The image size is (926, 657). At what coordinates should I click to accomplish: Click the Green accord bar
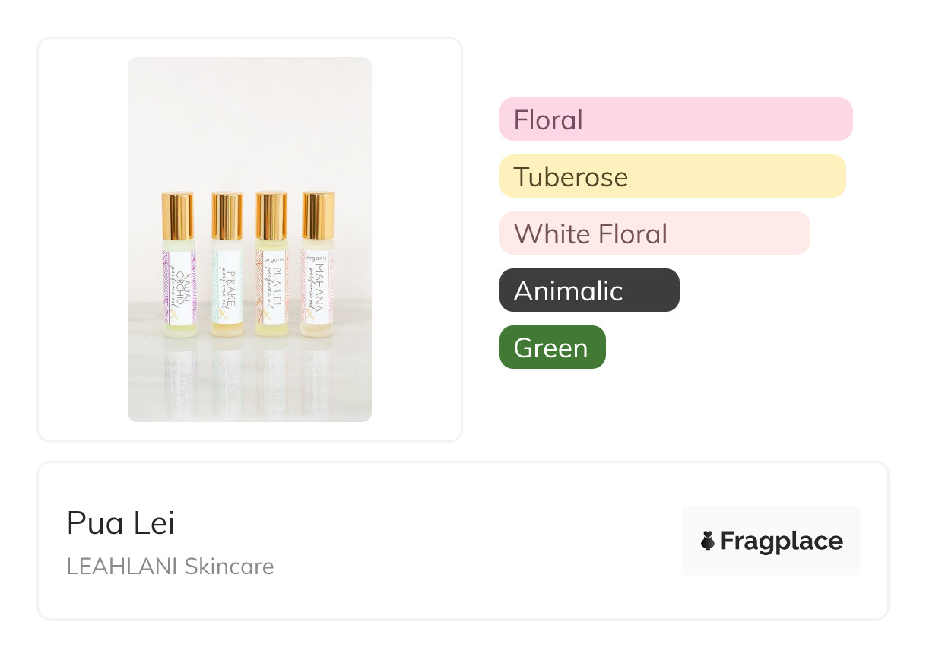pyautogui.click(x=552, y=348)
